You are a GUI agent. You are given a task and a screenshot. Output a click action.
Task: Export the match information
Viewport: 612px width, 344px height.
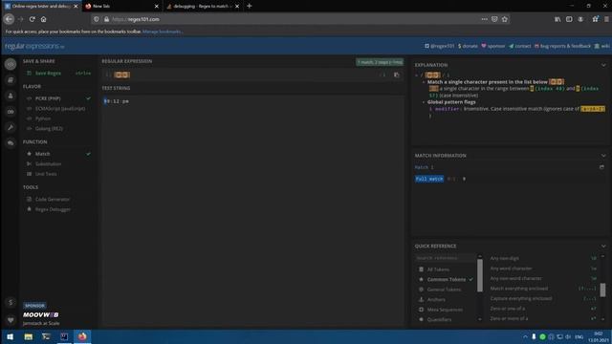tap(601, 167)
